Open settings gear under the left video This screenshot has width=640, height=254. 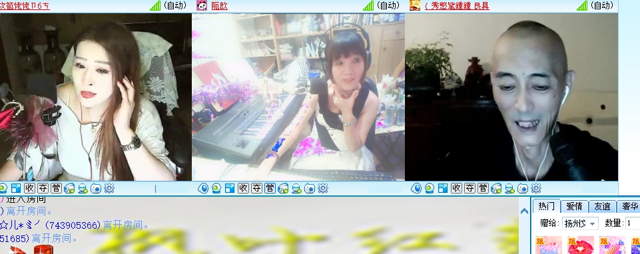pyautogui.click(x=109, y=188)
